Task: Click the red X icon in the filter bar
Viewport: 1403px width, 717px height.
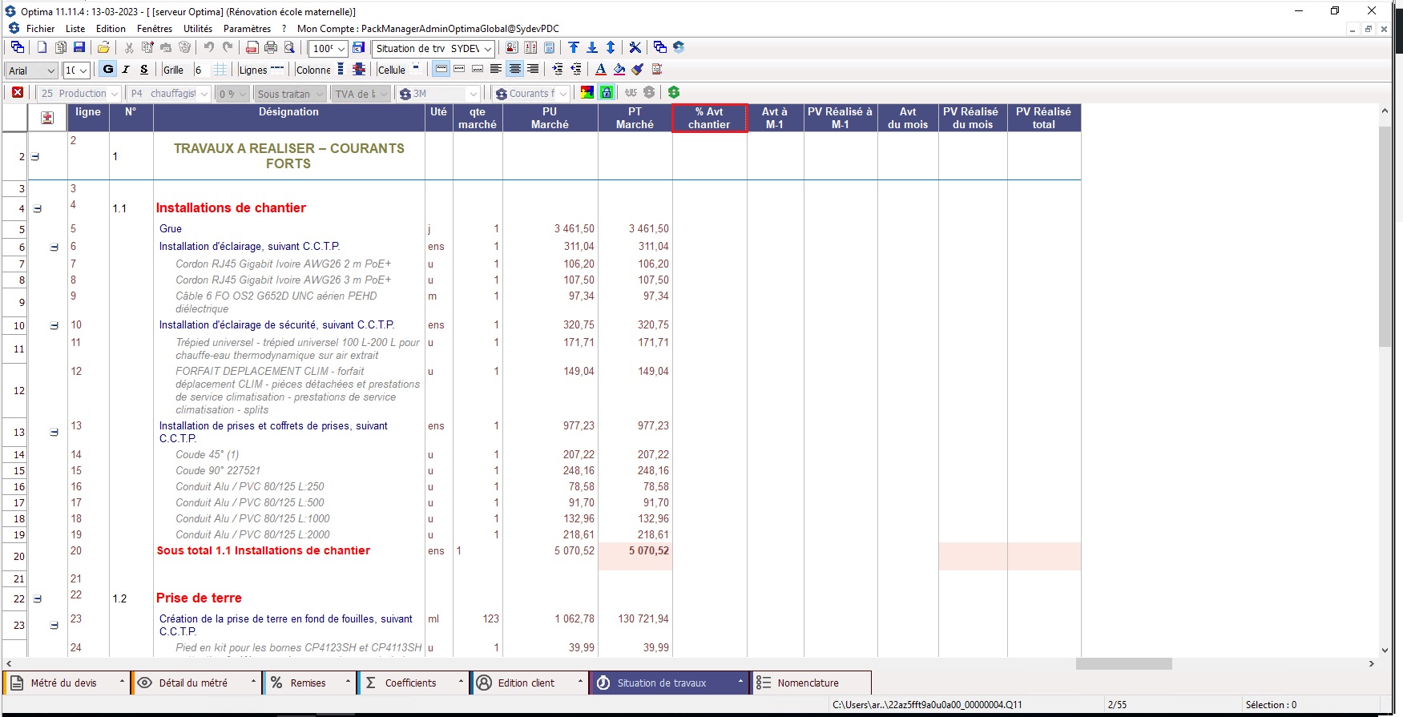Action: (18, 93)
